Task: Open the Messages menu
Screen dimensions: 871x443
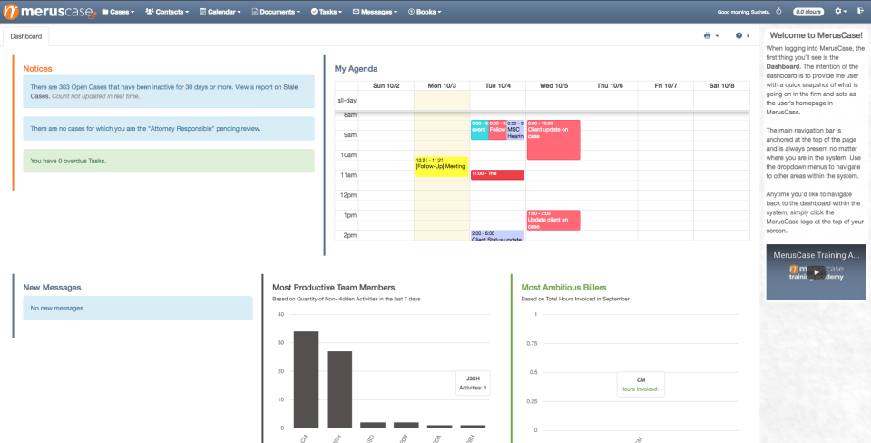Action: tap(375, 12)
